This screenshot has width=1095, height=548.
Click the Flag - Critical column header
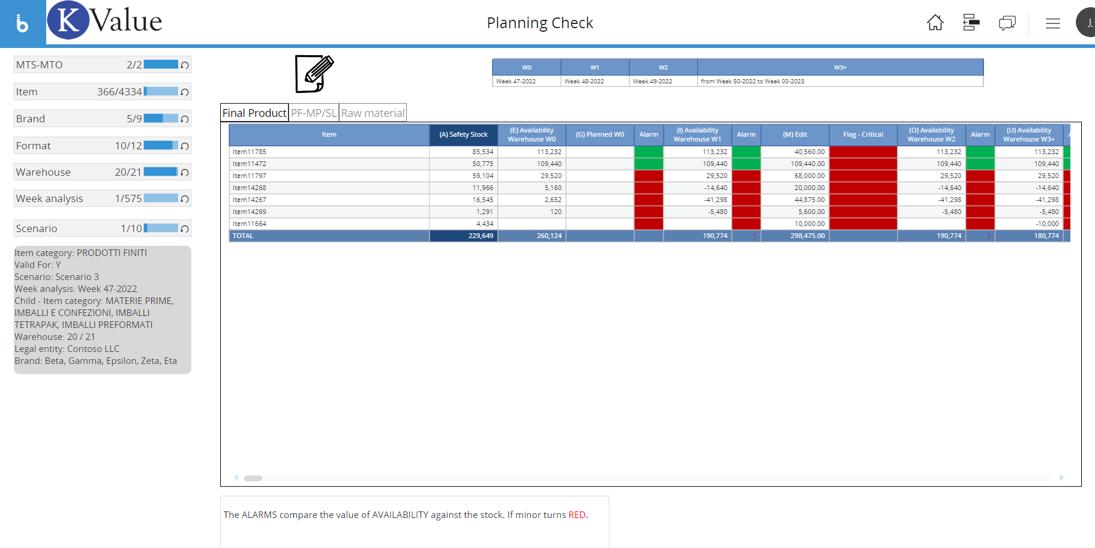[x=863, y=134]
